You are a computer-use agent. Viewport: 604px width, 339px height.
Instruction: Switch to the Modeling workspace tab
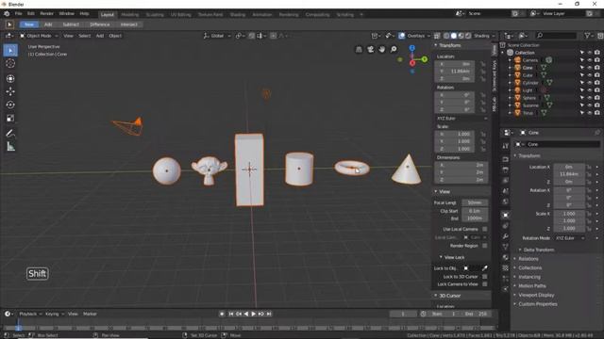130,15
